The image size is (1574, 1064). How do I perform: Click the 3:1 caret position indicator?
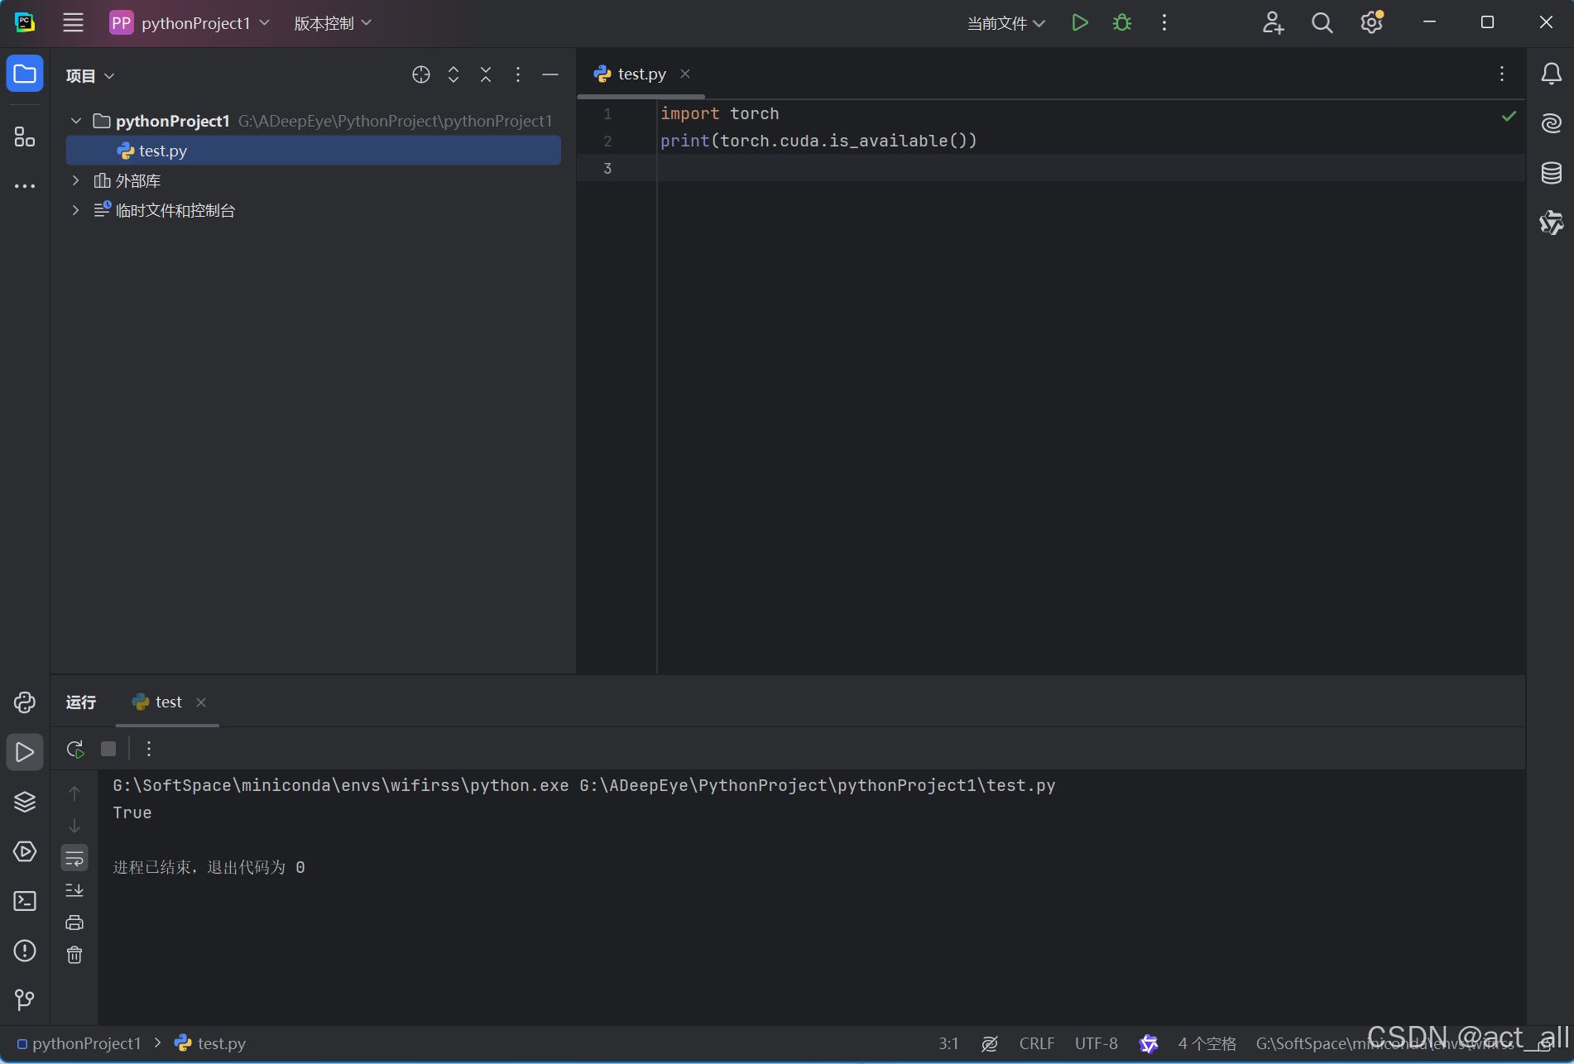(x=948, y=1043)
